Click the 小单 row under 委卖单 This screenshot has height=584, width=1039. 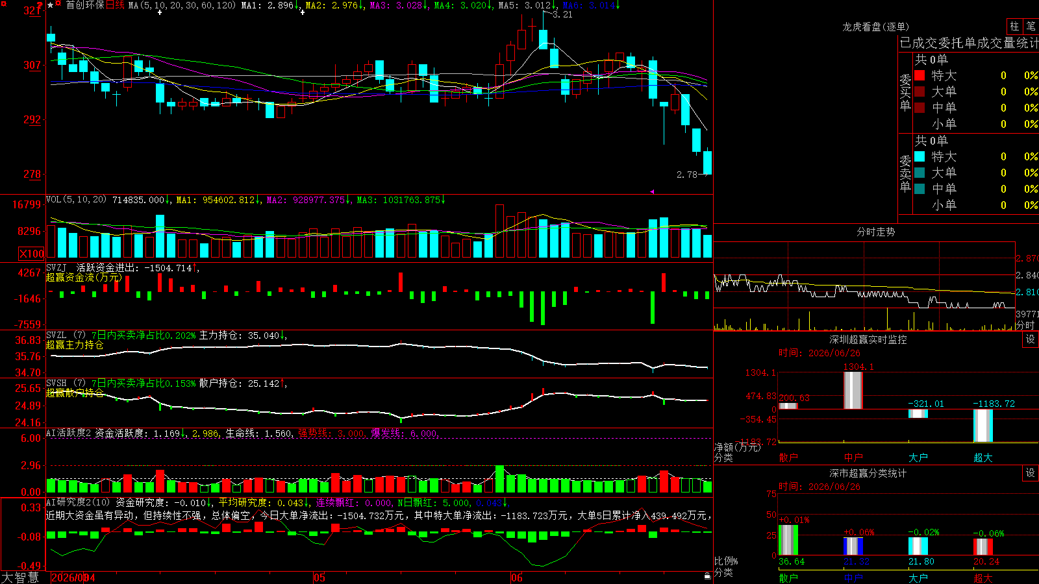tap(977, 205)
